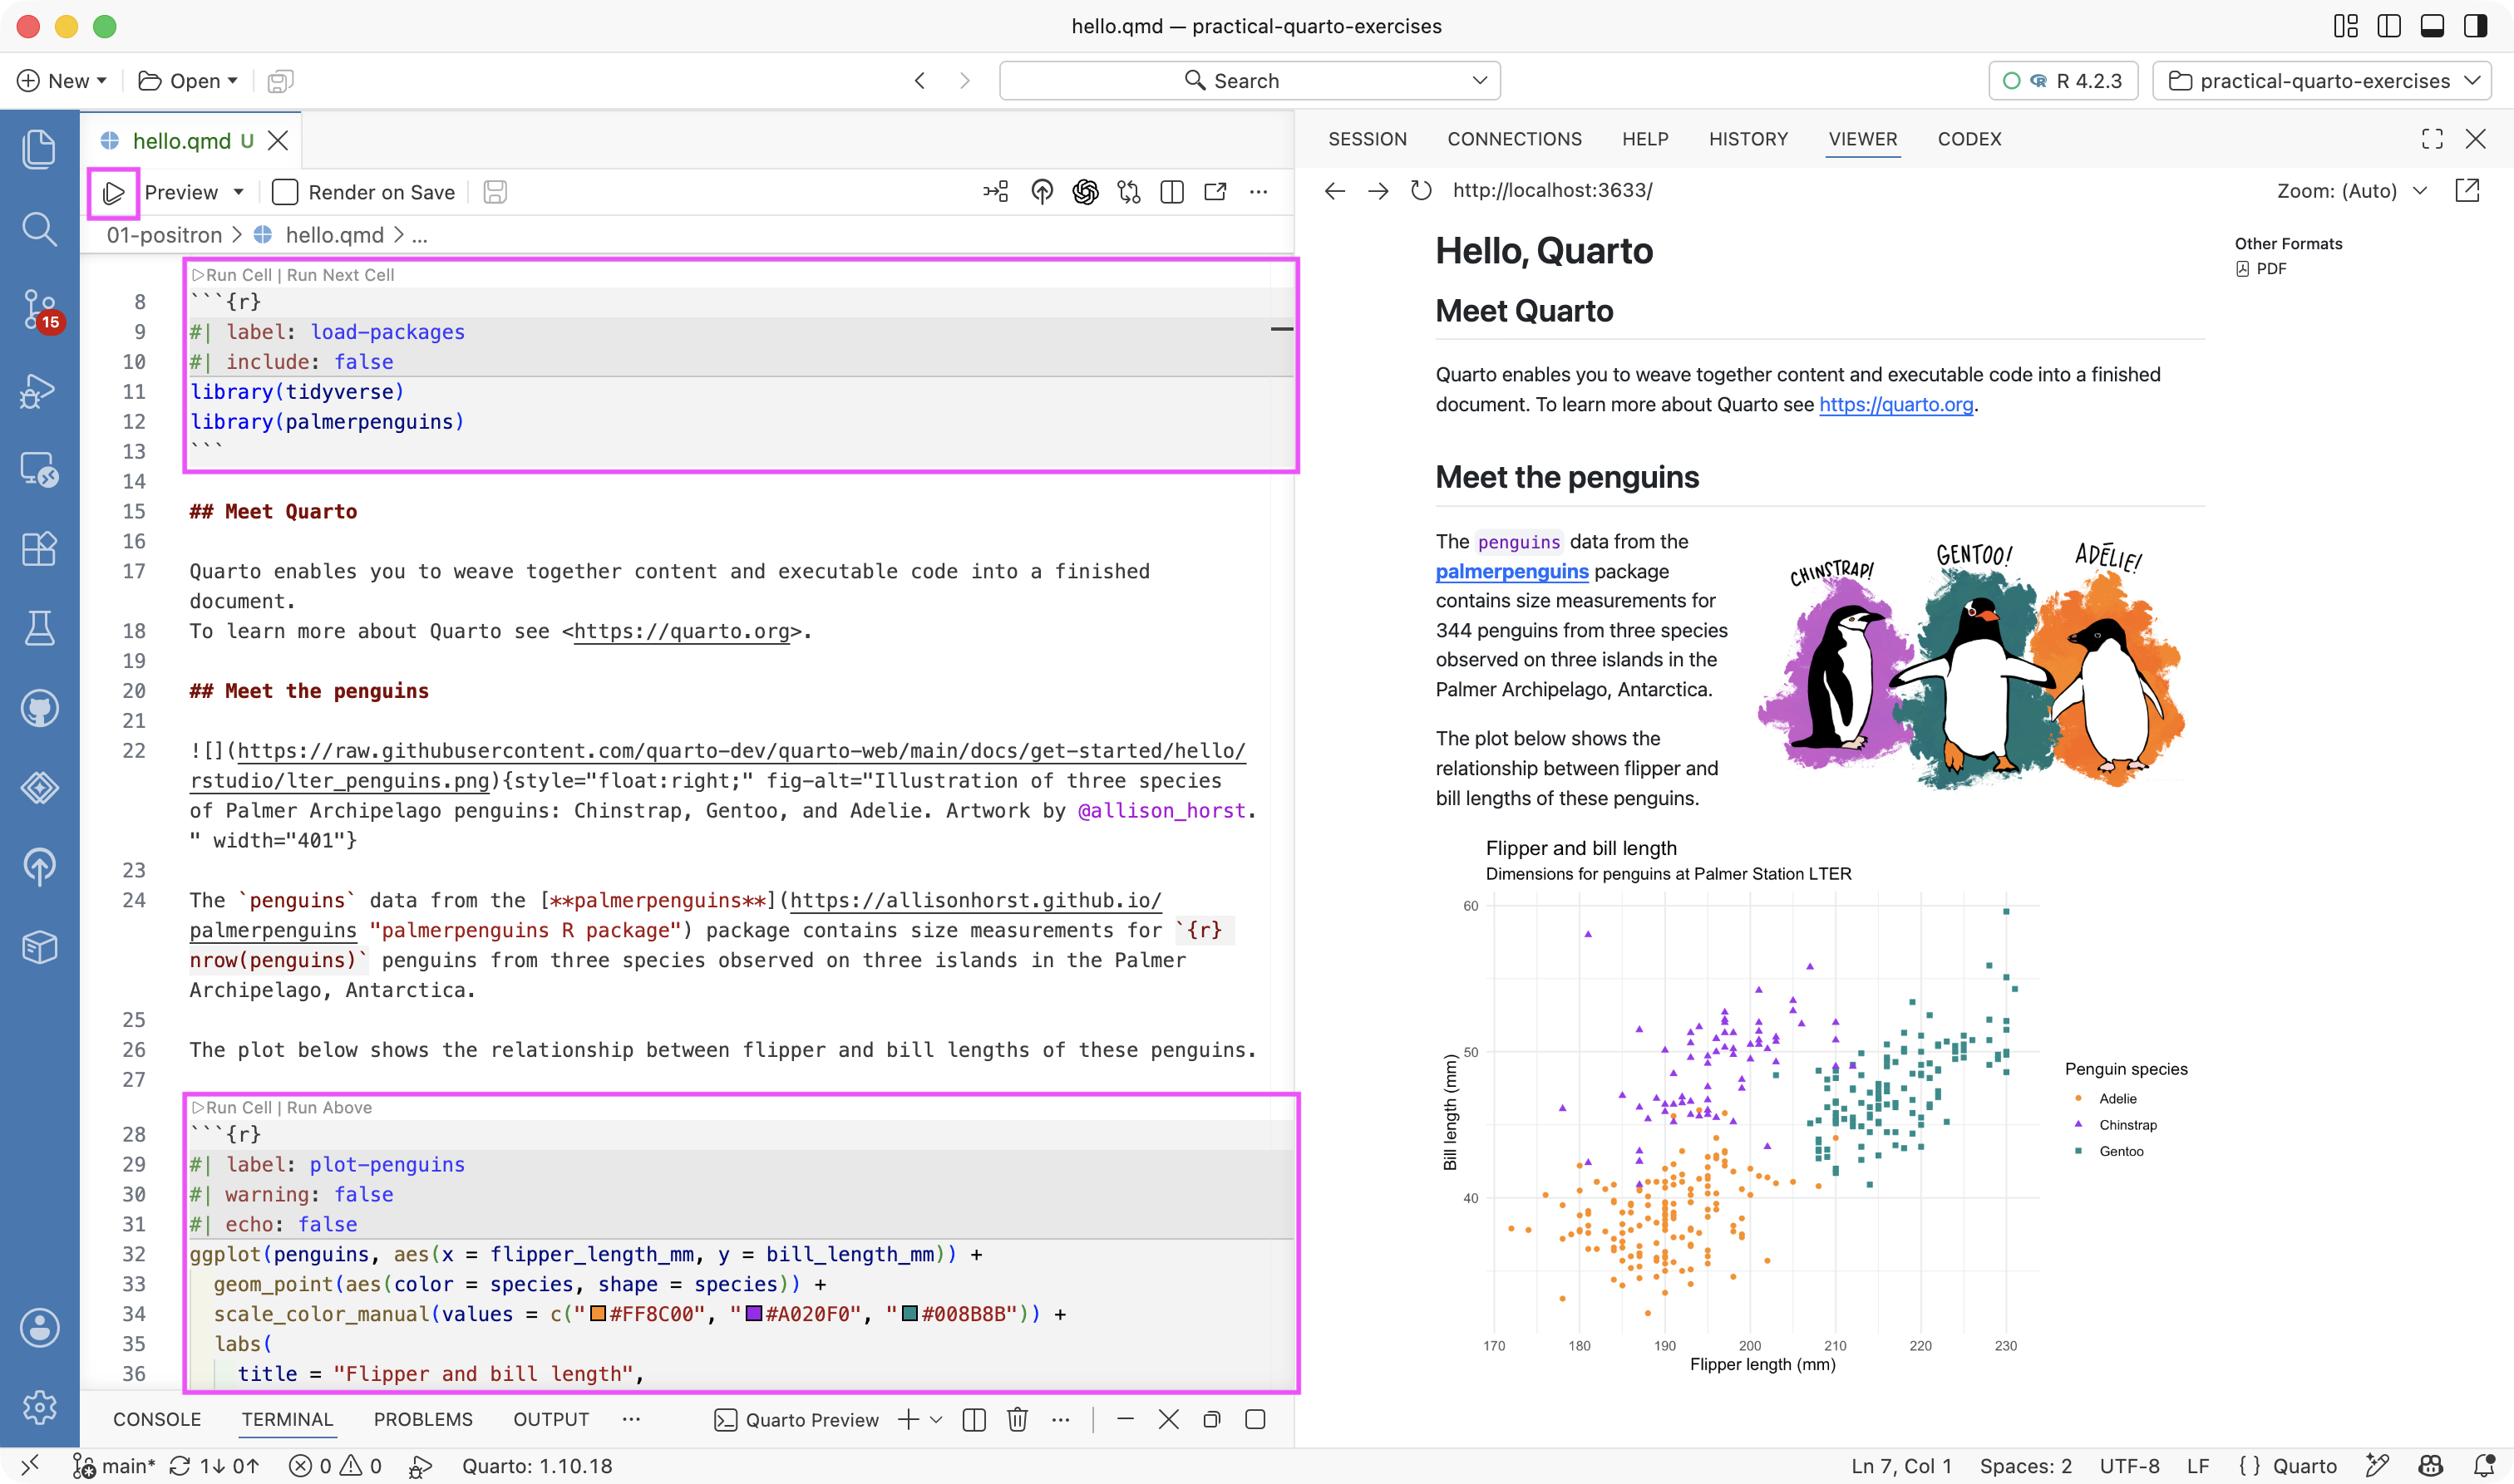This screenshot has width=2514, height=1484.
Task: Open the New dropdown menu
Action: [62, 81]
